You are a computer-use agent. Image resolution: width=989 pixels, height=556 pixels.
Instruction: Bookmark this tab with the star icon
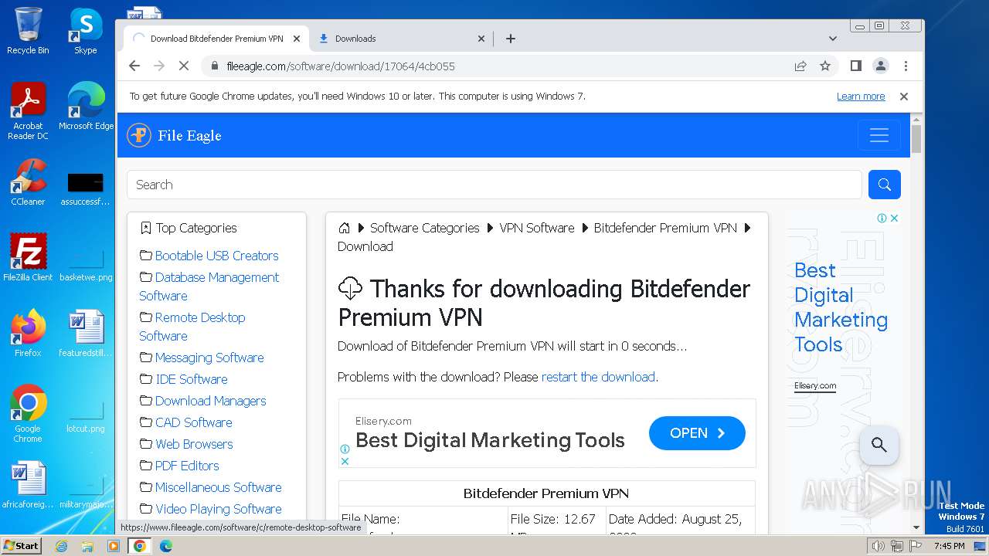coord(825,66)
